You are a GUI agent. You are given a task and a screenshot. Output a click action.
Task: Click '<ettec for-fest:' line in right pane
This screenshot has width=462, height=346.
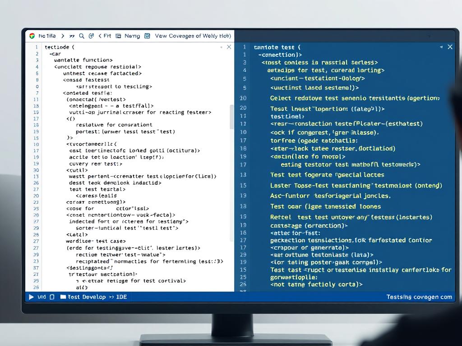click(295, 233)
